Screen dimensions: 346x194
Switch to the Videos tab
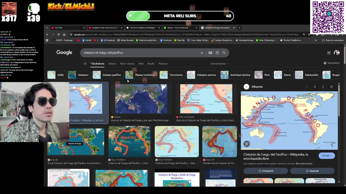click(x=112, y=64)
